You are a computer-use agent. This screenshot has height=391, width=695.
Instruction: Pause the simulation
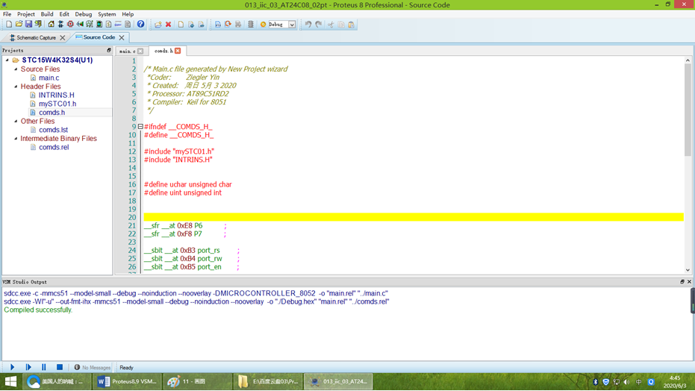pos(44,367)
